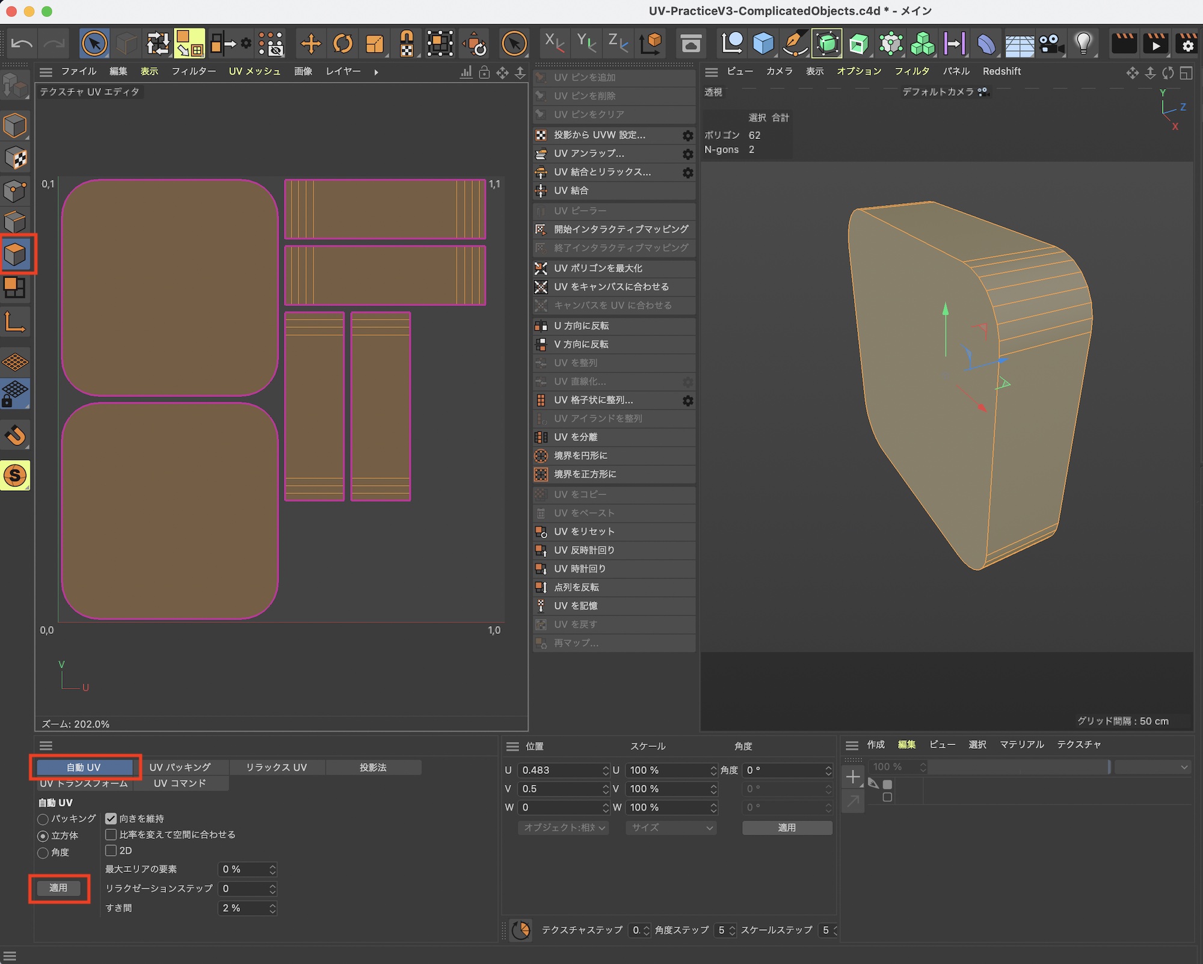Click the magnet snap icon in sidebar
This screenshot has width=1203, height=964.
15,435
